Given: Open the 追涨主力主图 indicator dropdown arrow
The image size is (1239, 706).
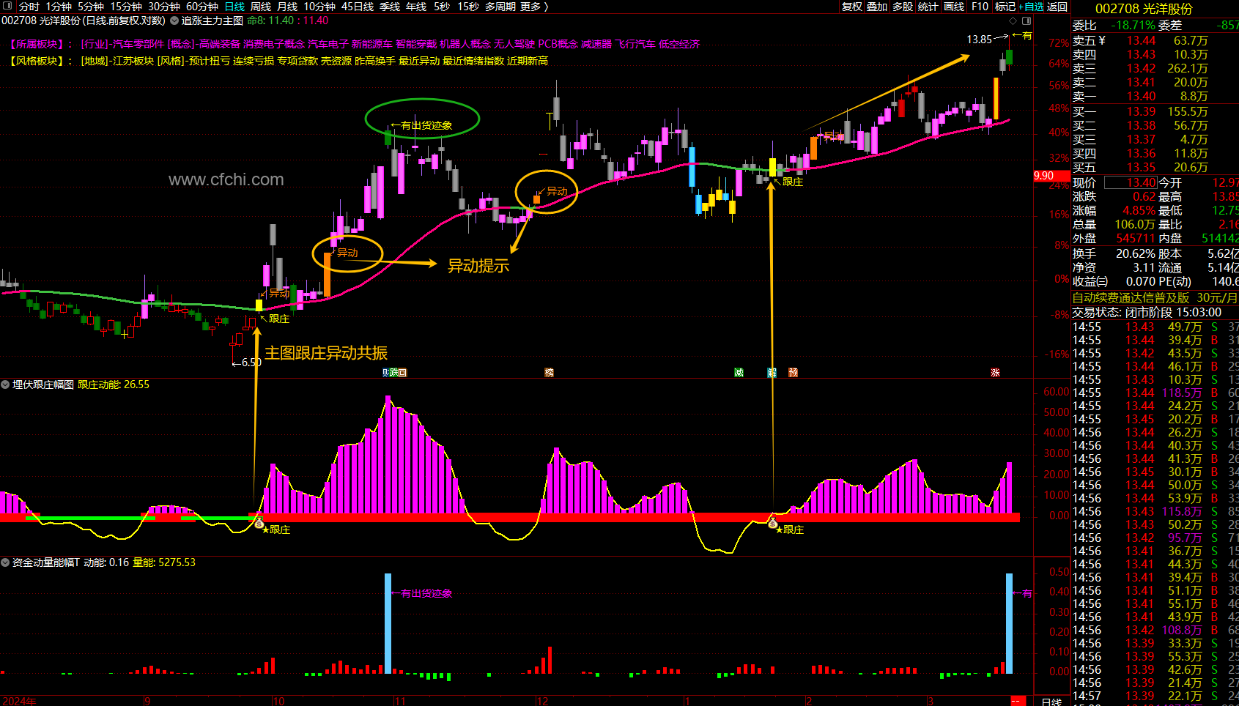Looking at the screenshot, I should 174,21.
